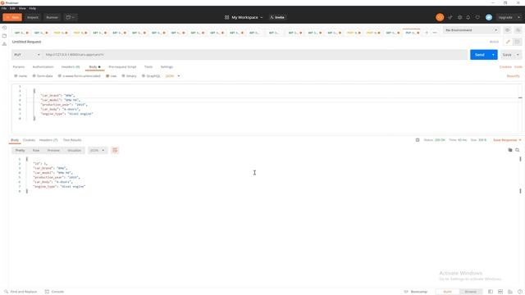Open the capture requests satellite icon
This screenshot has width=525, height=295.
[x=450, y=17]
